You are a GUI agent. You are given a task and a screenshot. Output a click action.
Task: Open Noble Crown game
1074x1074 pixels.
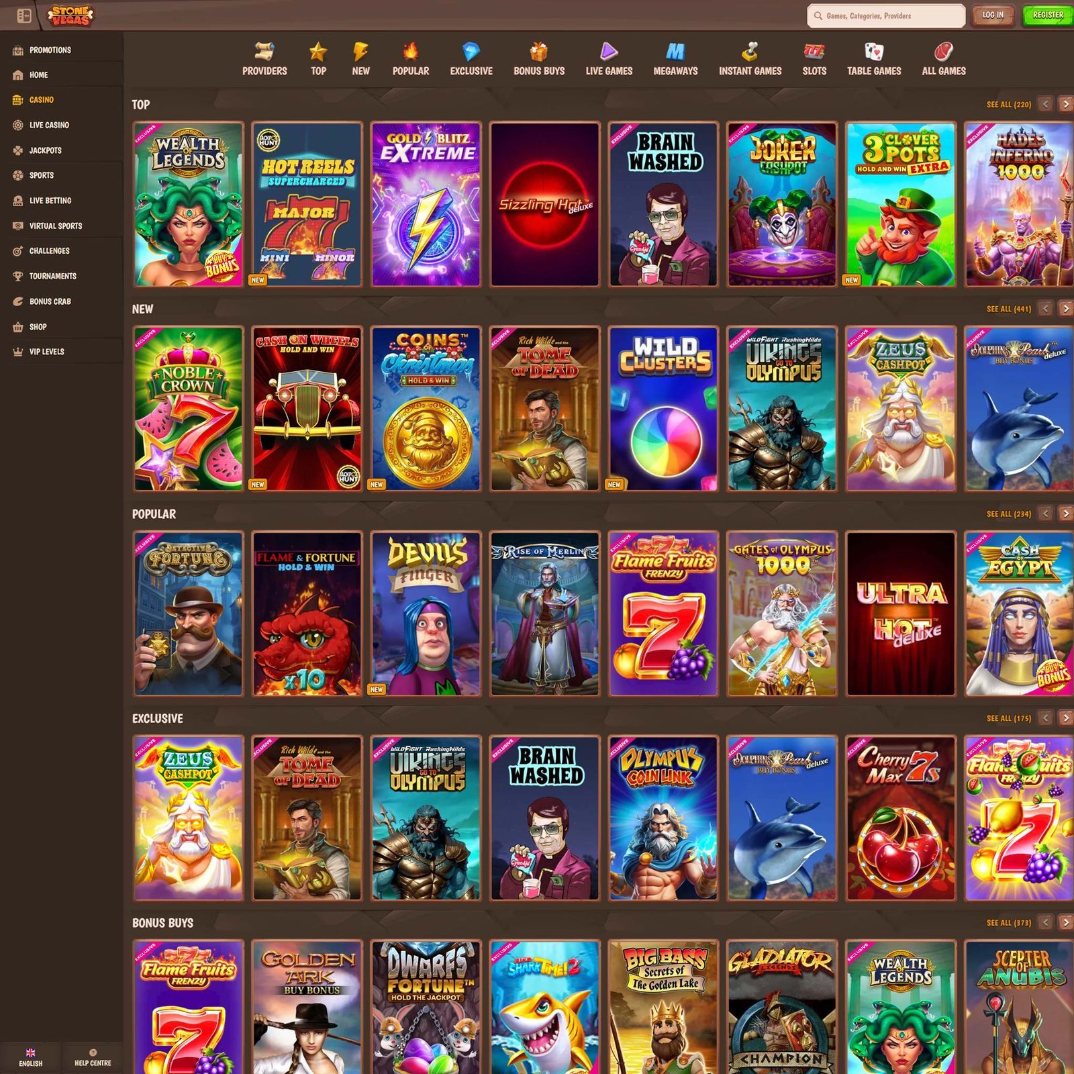tap(188, 409)
